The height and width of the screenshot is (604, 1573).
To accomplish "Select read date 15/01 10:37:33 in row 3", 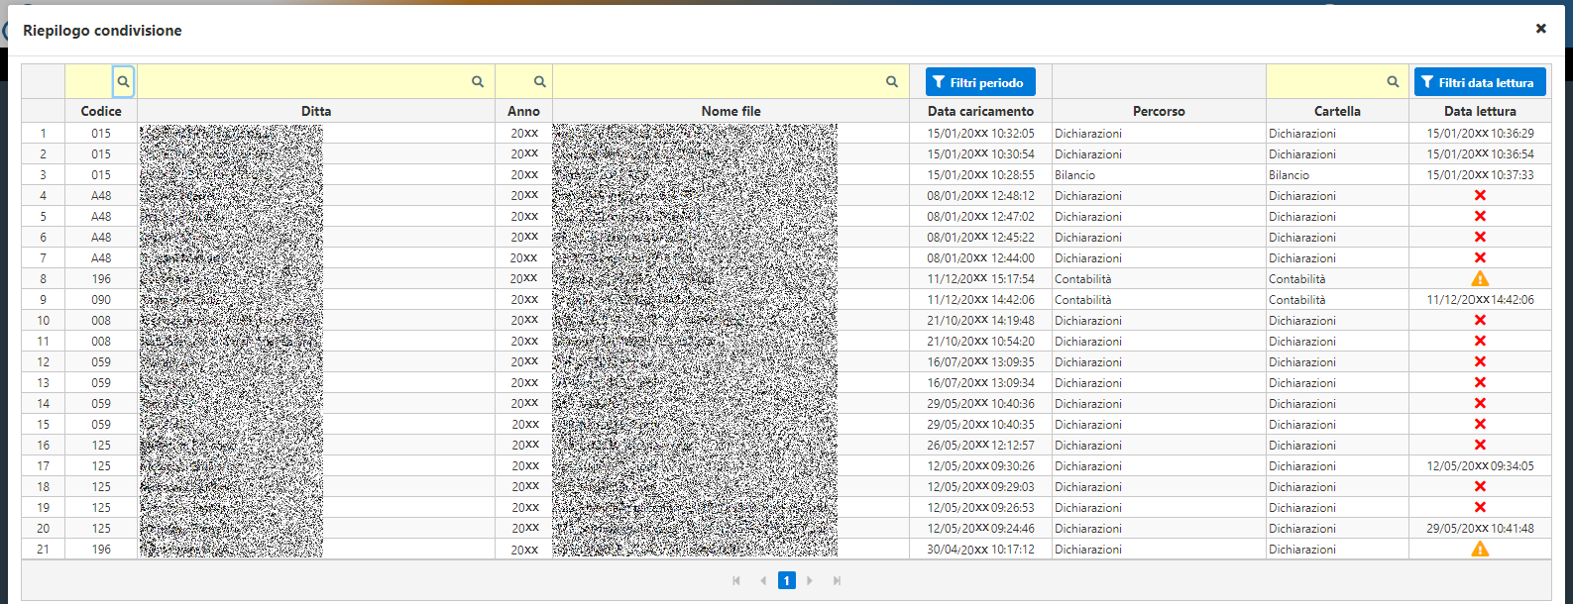I will click(x=1480, y=174).
